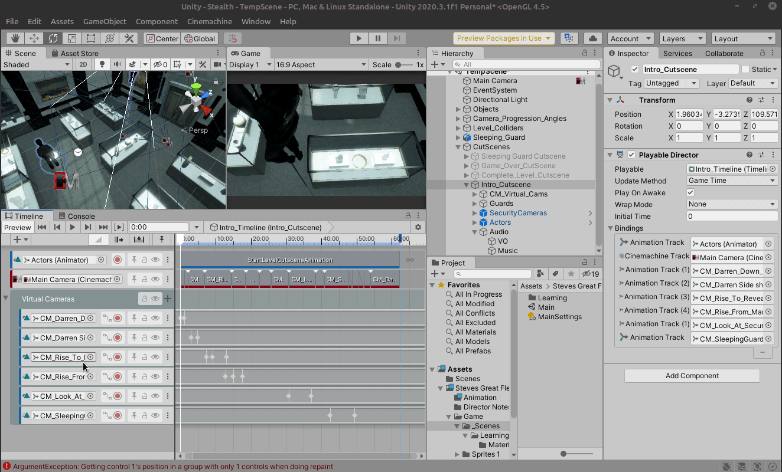Open Timeline settings gear
Screen dimensions: 782x472
click(419, 227)
